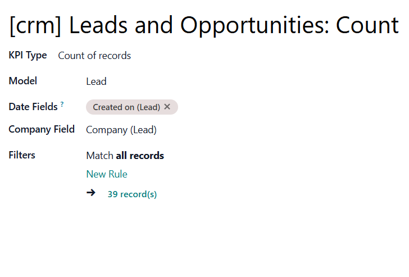Click the KPI Type label
This screenshot has height=277, width=409.
pos(28,55)
